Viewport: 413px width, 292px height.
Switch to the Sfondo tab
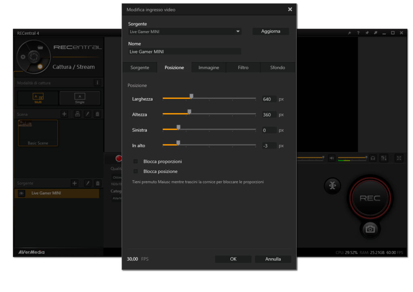coord(277,68)
